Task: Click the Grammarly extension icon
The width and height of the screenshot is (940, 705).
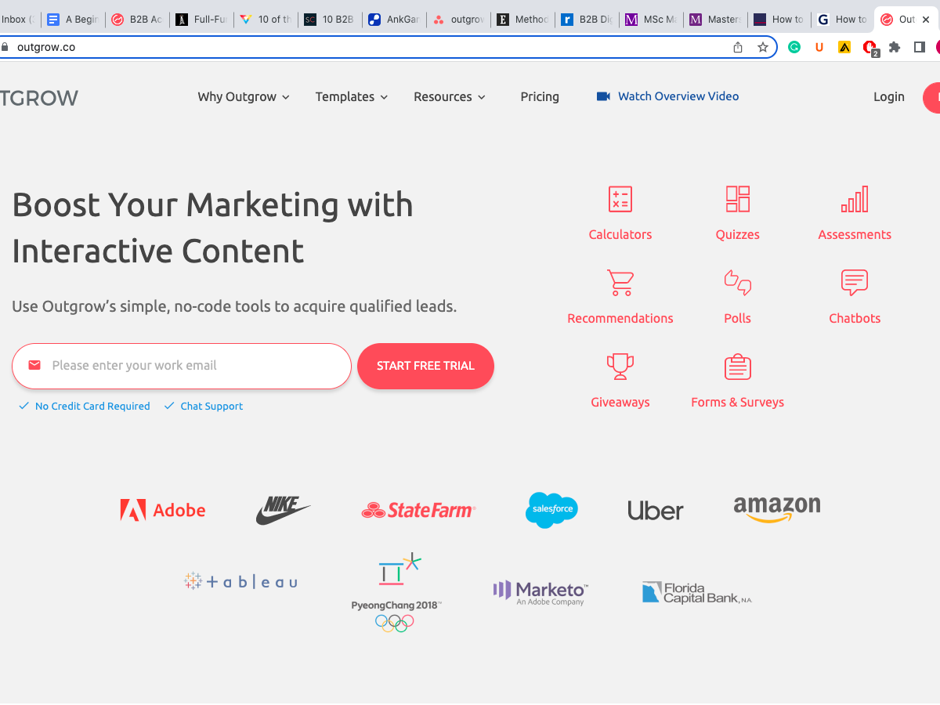Action: 794,47
